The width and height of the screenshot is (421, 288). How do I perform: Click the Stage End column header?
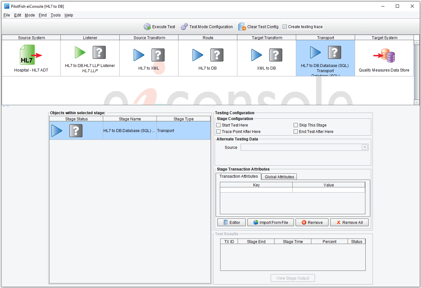256,241
